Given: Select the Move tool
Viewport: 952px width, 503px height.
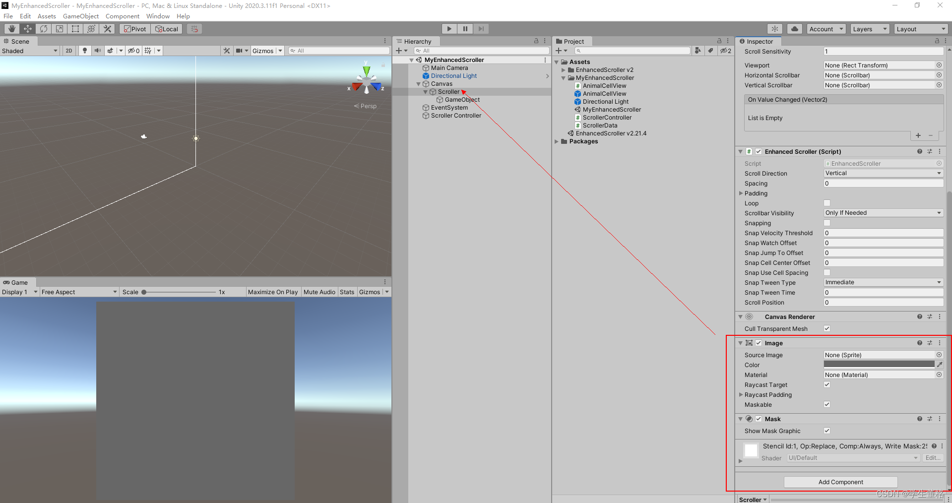Looking at the screenshot, I should coord(27,29).
